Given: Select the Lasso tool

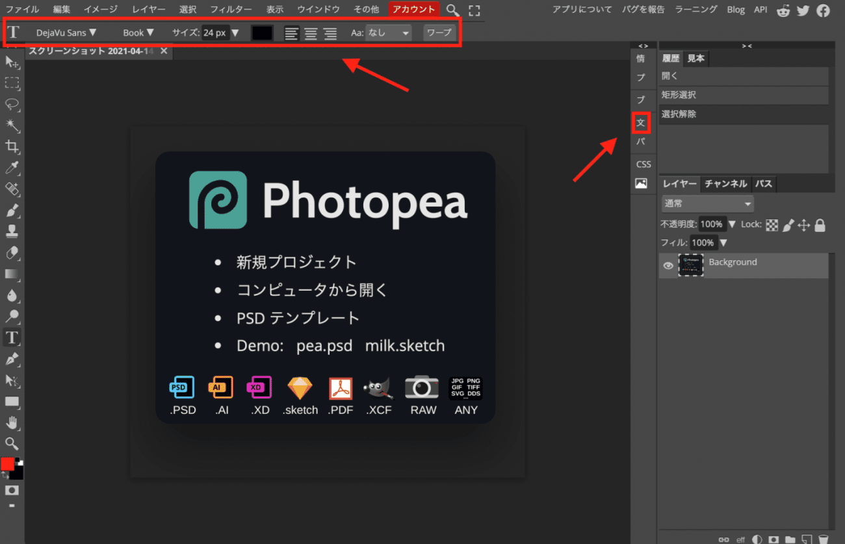Looking at the screenshot, I should (x=12, y=104).
